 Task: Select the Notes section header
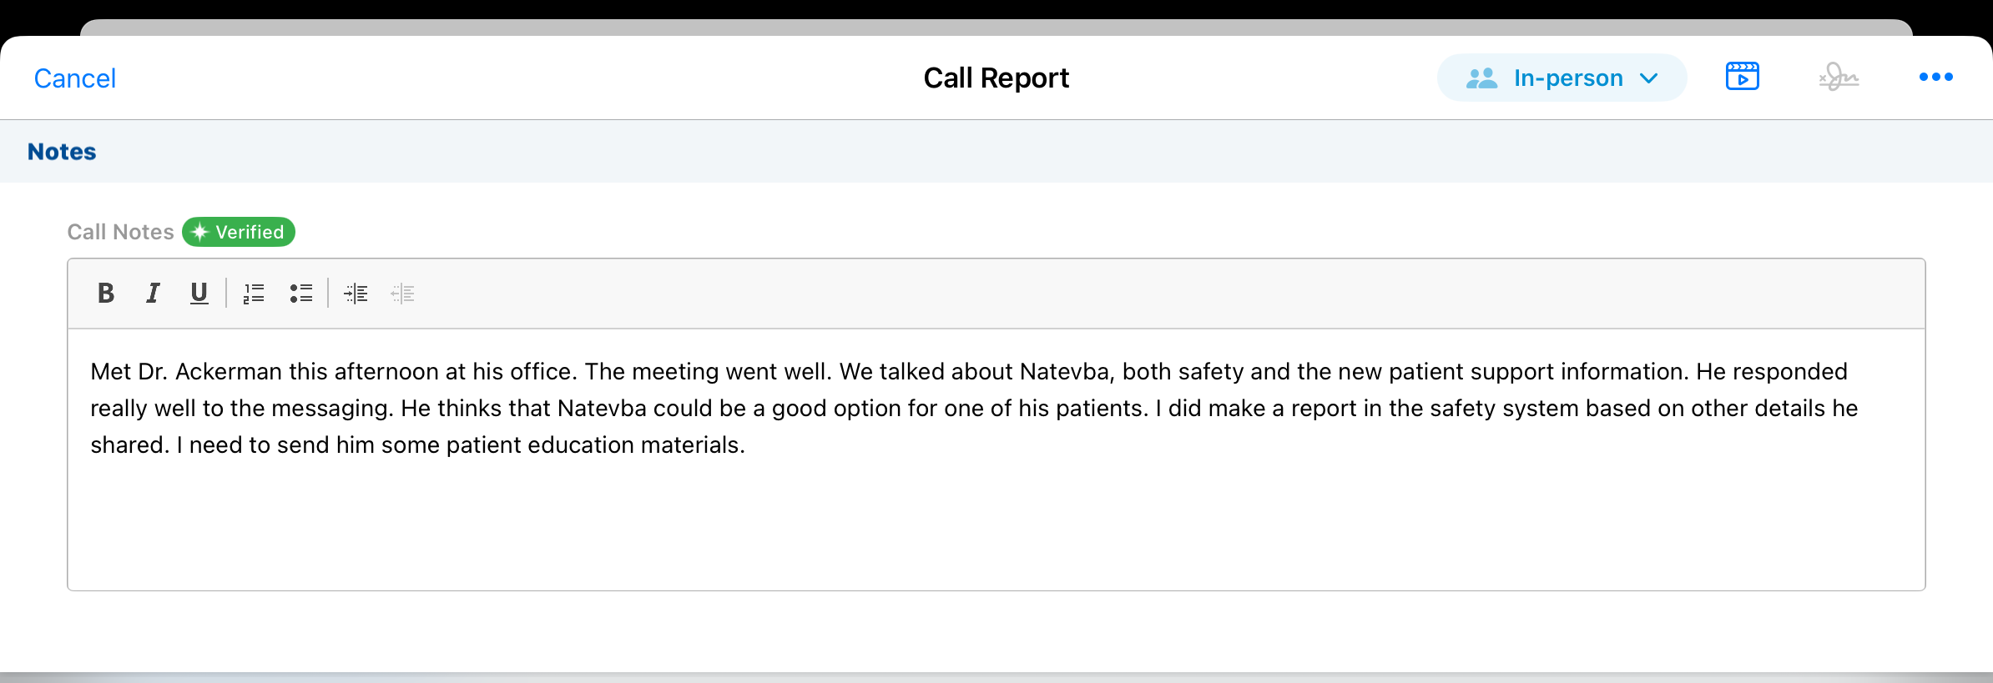62,152
